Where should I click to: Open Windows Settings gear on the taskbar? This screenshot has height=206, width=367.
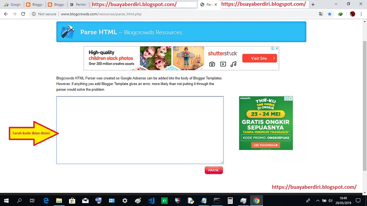click(x=125, y=201)
